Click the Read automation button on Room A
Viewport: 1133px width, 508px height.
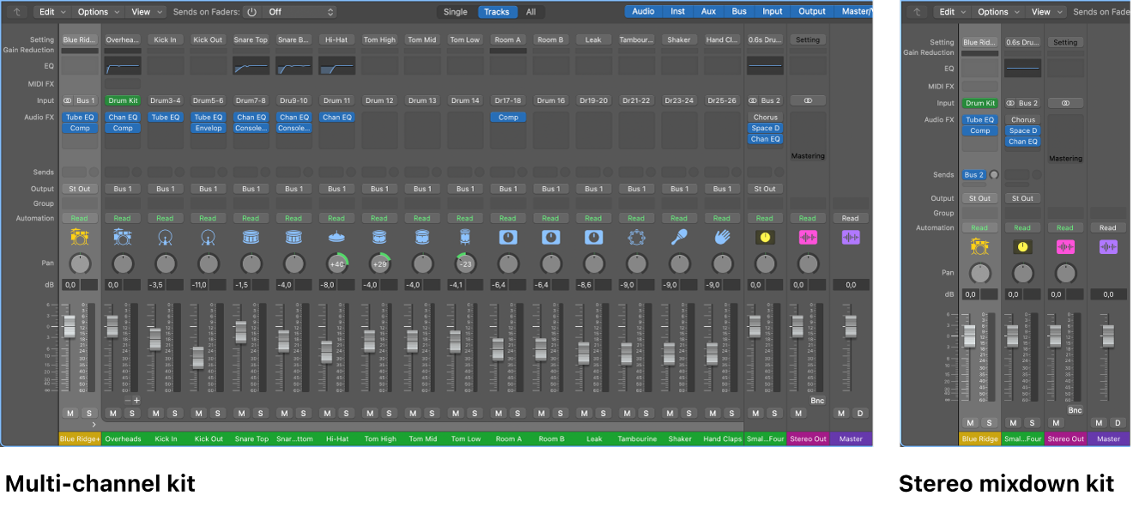pos(508,217)
